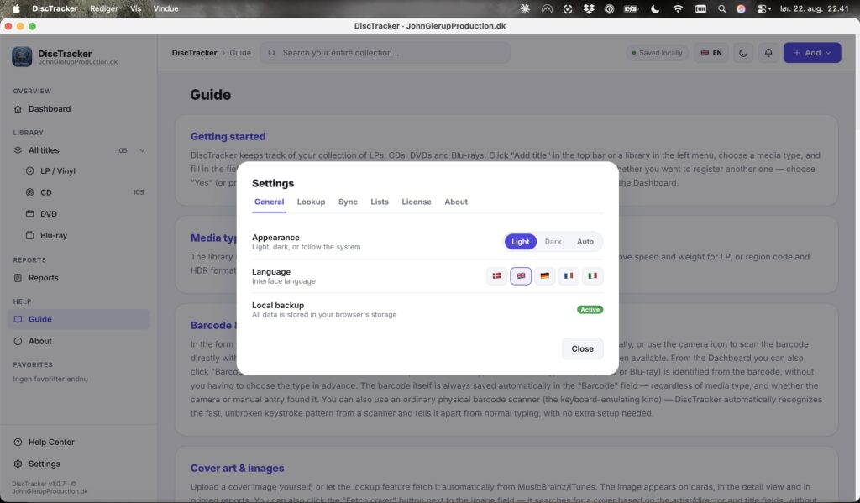Screen dimensions: 860x503
Task: Open Spotlight search in the menu bar
Action: pyautogui.click(x=721, y=8)
